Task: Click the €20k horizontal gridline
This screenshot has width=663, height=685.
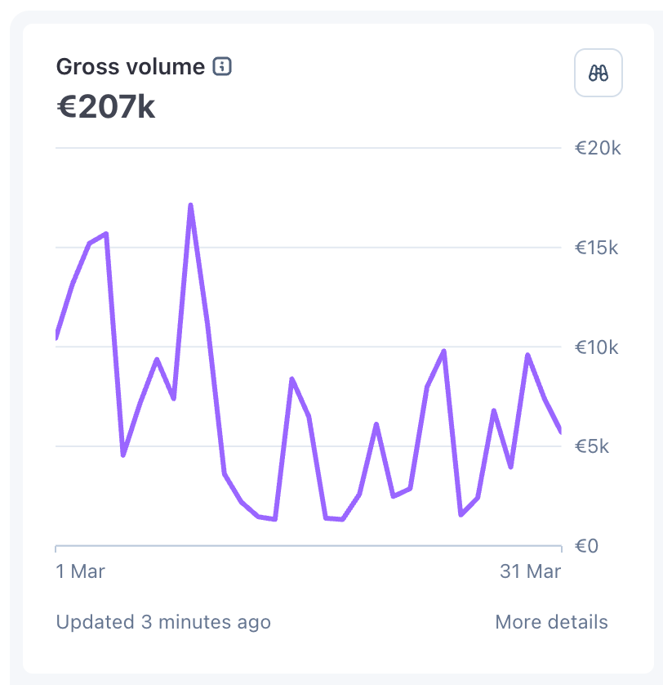Action: tap(308, 148)
